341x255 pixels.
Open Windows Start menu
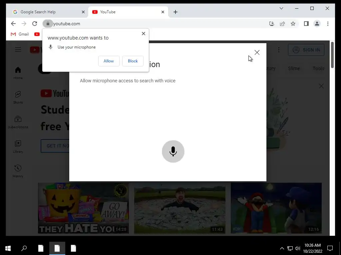tap(8, 248)
